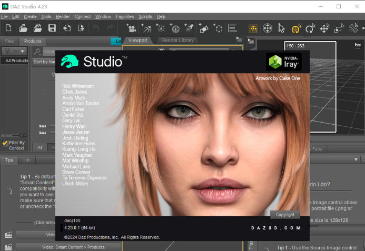The image size is (365, 251).
Task: Click the Scripts menu
Action: (x=145, y=16)
